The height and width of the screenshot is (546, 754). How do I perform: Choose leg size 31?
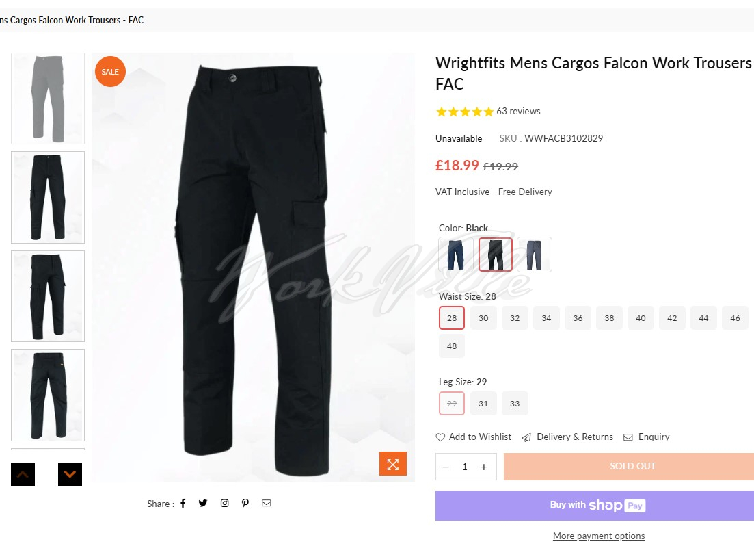[x=483, y=404]
